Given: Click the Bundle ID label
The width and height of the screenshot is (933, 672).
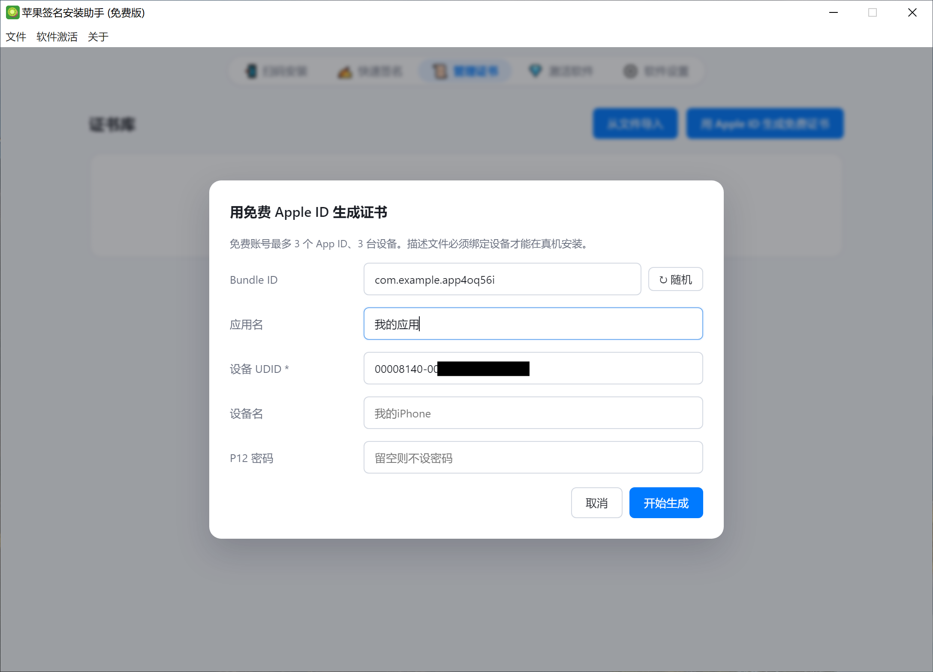Looking at the screenshot, I should pos(254,280).
